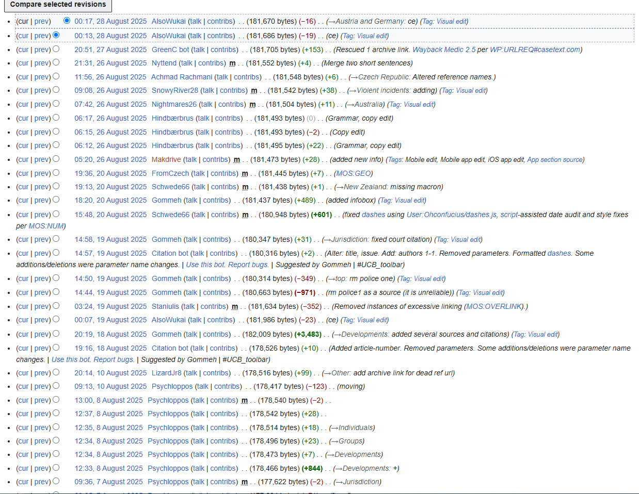Click Visual edit tag on the 20:19, 18 August row
Image resolution: width=639 pixels, height=494 pixels.
pyautogui.click(x=542, y=334)
